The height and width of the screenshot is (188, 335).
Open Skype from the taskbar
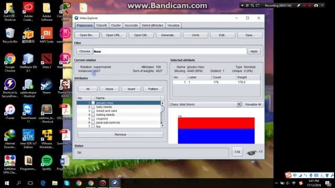67,183
